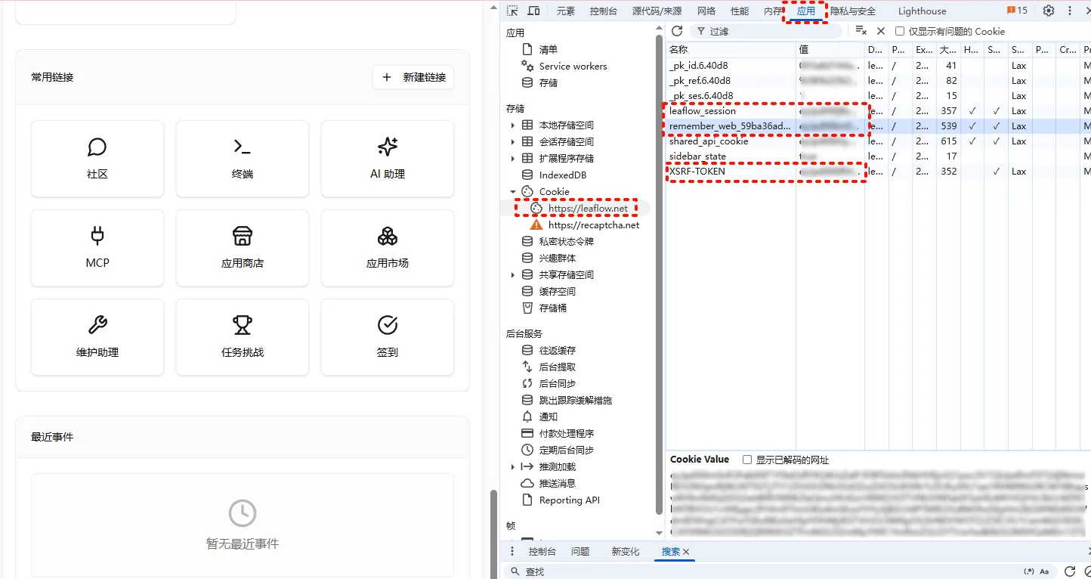Switch to the 控制台 tab

pyautogui.click(x=603, y=11)
